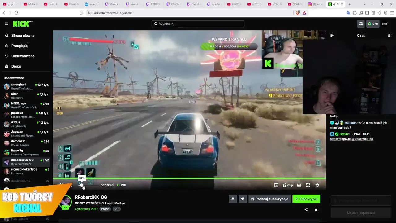Click the browser address bar URL
Viewport: 396px width, 223px height.
[x=113, y=13]
